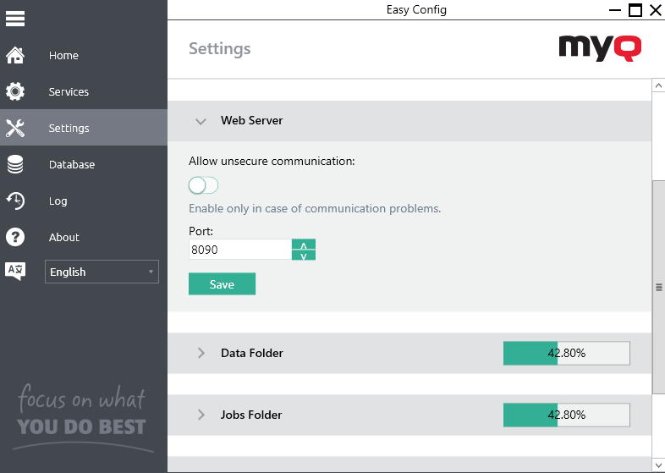The height and width of the screenshot is (473, 665).
Task: Open the Database menu item
Action: 72,165
